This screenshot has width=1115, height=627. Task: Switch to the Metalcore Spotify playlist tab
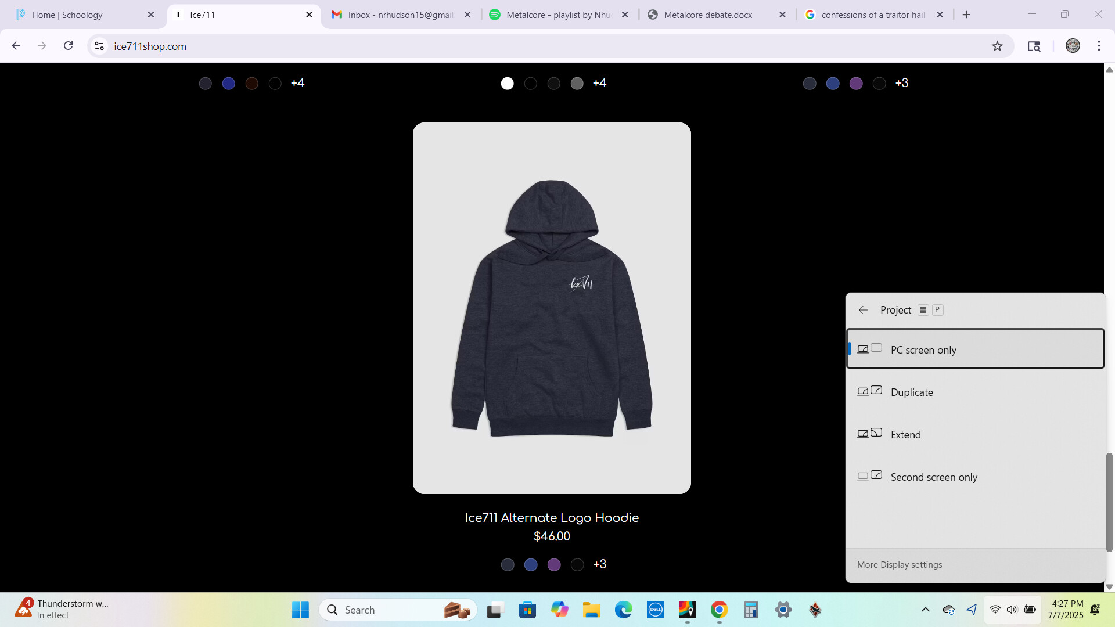tap(559, 15)
